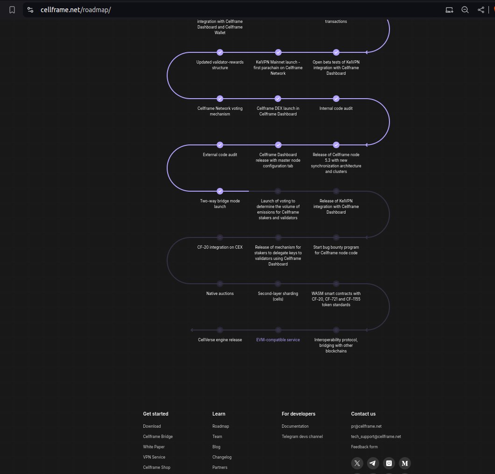
Task: Click pending marker above Native auctions
Action: point(220,284)
